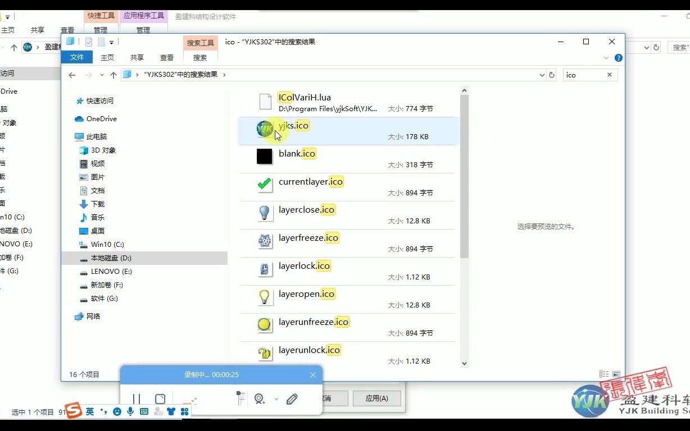This screenshot has width=690, height=431.
Task: Select the layerfreeze.ico snowflake icon
Action: 264,240
